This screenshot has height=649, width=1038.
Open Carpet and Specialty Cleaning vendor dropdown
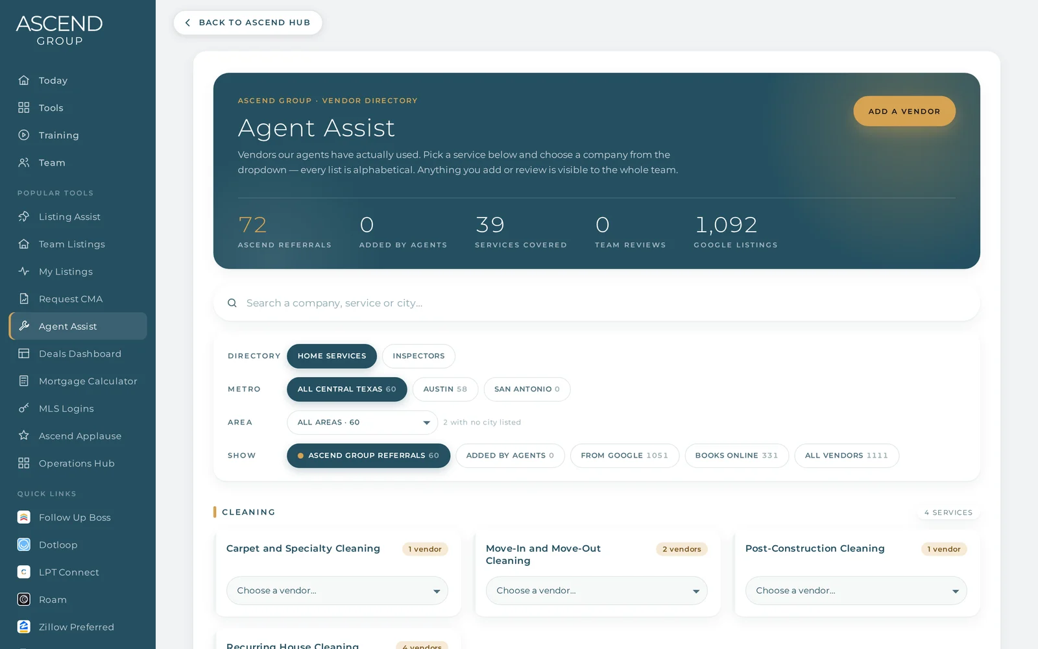tap(337, 591)
